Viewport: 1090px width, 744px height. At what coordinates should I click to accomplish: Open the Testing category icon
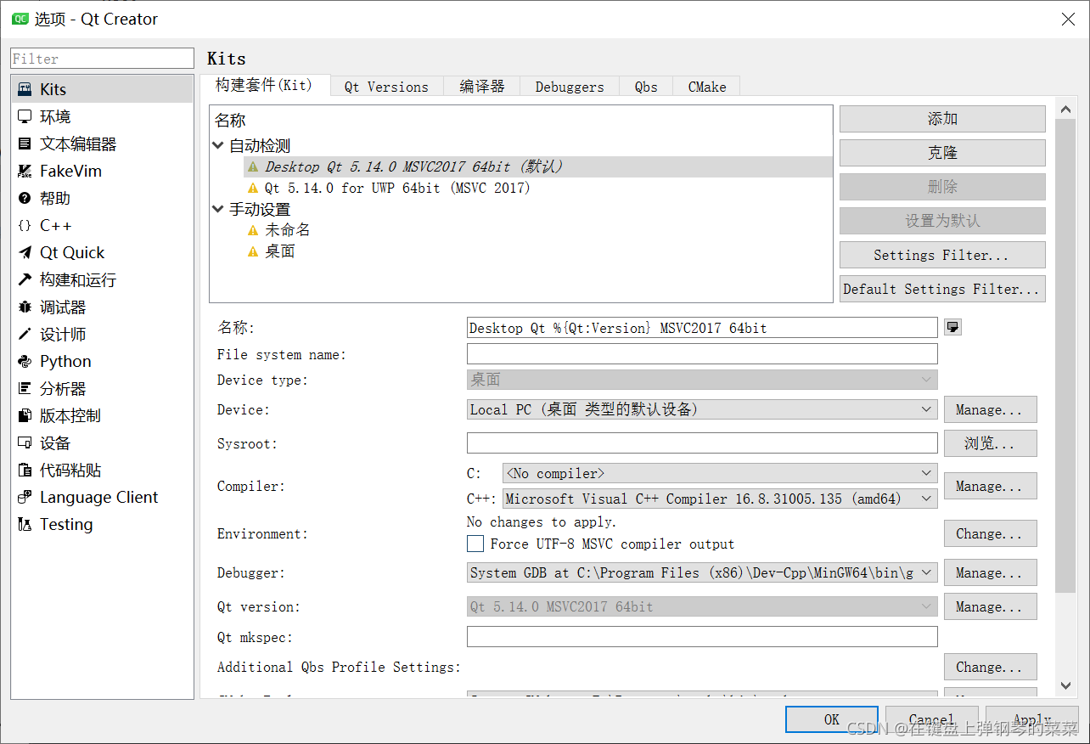coord(25,524)
